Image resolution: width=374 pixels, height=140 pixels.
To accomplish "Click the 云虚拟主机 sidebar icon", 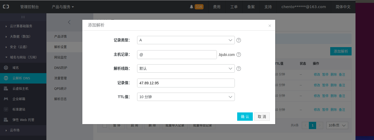I will 6,88.
